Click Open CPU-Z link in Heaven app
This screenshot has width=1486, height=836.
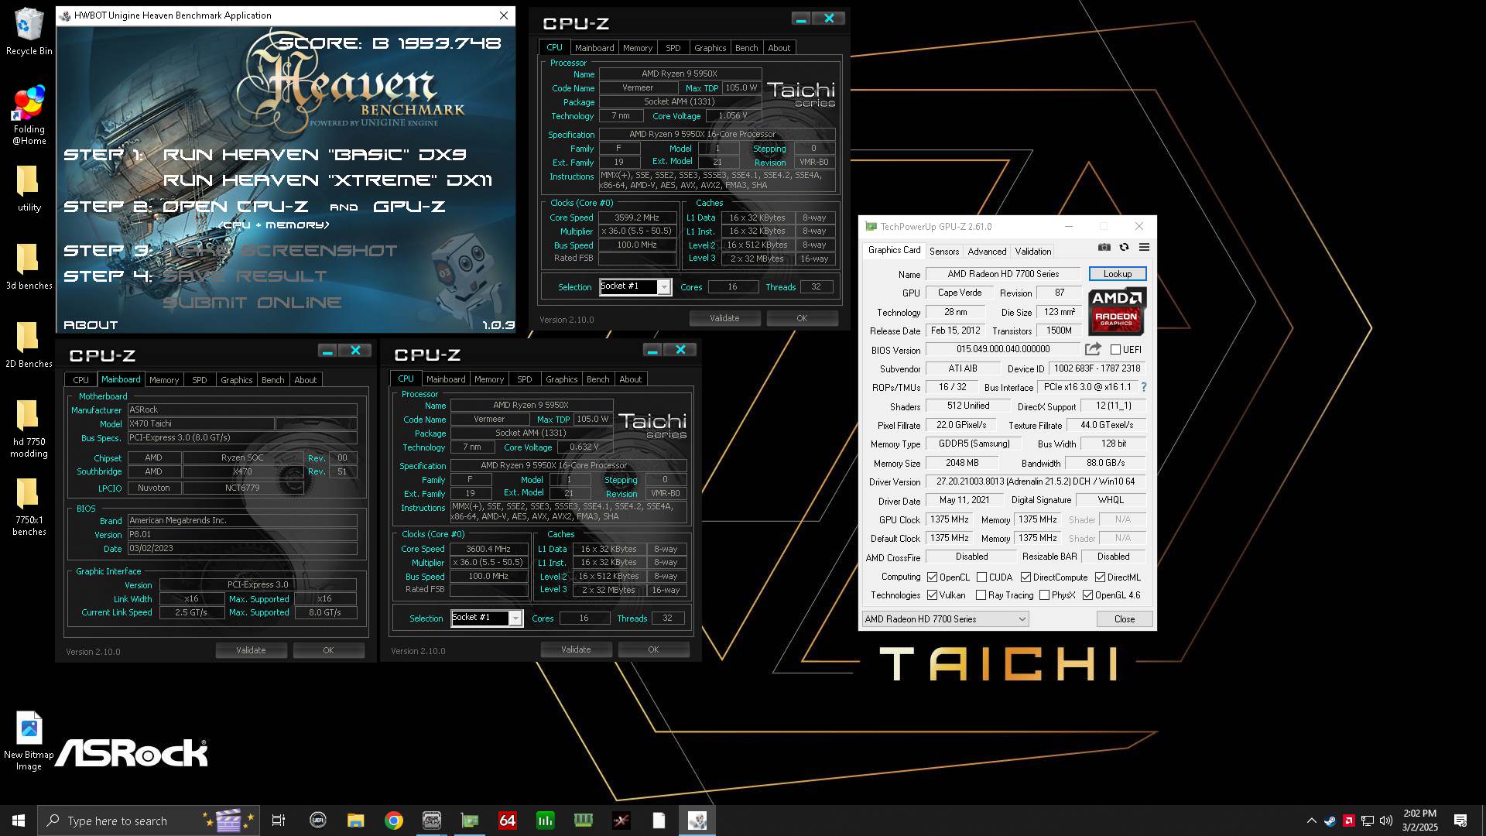tap(235, 207)
